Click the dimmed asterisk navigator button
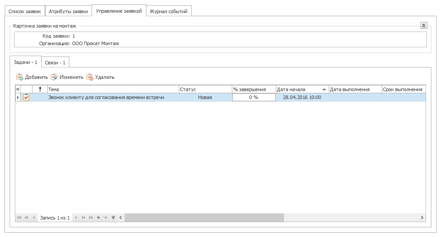441x237 pixels. [x=106, y=218]
